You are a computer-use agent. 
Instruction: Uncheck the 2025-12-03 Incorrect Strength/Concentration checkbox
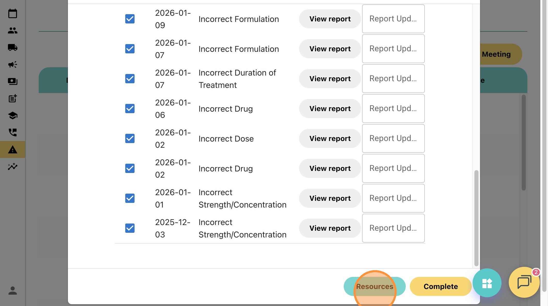(130, 228)
